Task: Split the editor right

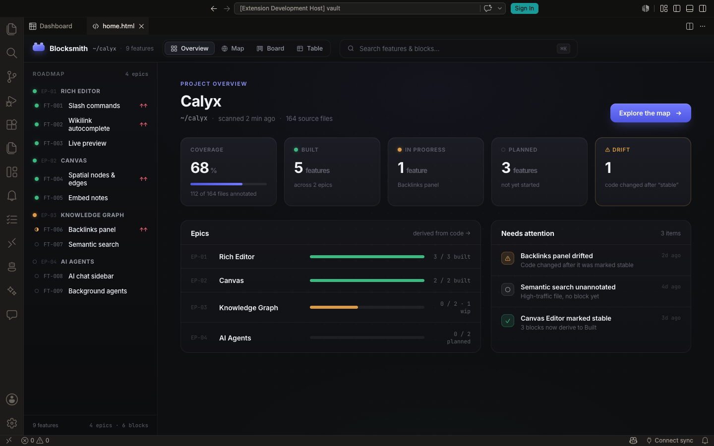Action: [x=689, y=26]
